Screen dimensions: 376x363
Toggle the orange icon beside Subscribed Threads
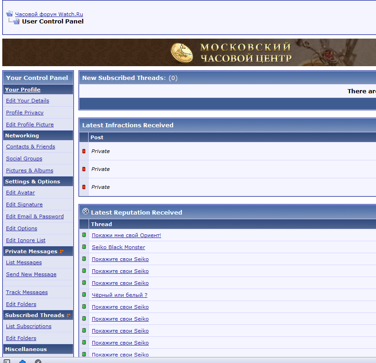pos(68,315)
